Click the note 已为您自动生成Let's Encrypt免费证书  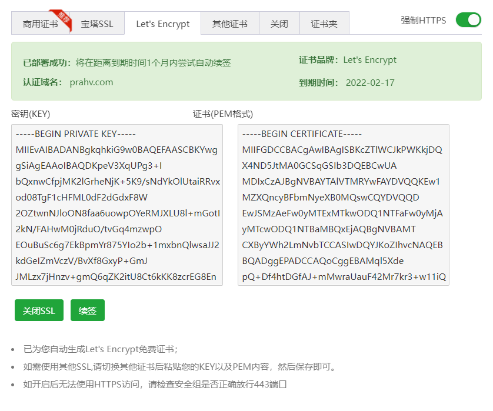tap(100, 349)
